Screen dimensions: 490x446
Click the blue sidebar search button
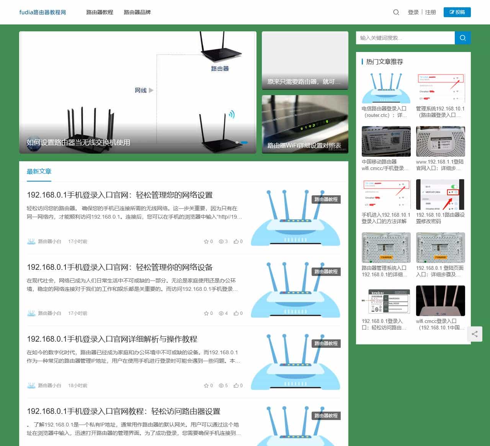point(463,38)
